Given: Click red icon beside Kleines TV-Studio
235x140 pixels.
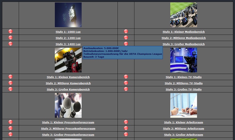Looking at the screenshot, I should (x=126, y=77).
